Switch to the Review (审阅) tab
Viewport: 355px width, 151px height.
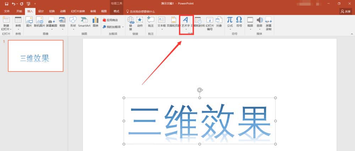93,11
